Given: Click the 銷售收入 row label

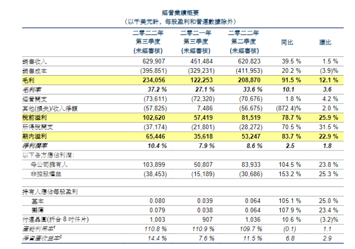Looking at the screenshot, I should (x=35, y=62).
